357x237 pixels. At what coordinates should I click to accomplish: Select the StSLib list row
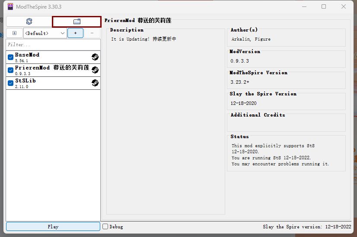coord(53,83)
